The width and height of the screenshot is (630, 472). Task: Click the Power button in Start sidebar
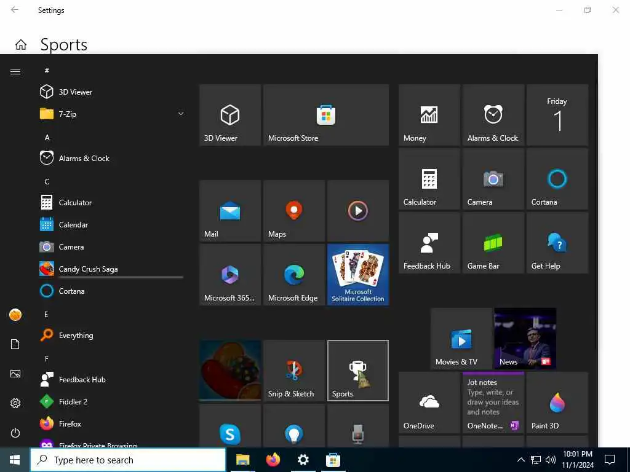pyautogui.click(x=15, y=433)
